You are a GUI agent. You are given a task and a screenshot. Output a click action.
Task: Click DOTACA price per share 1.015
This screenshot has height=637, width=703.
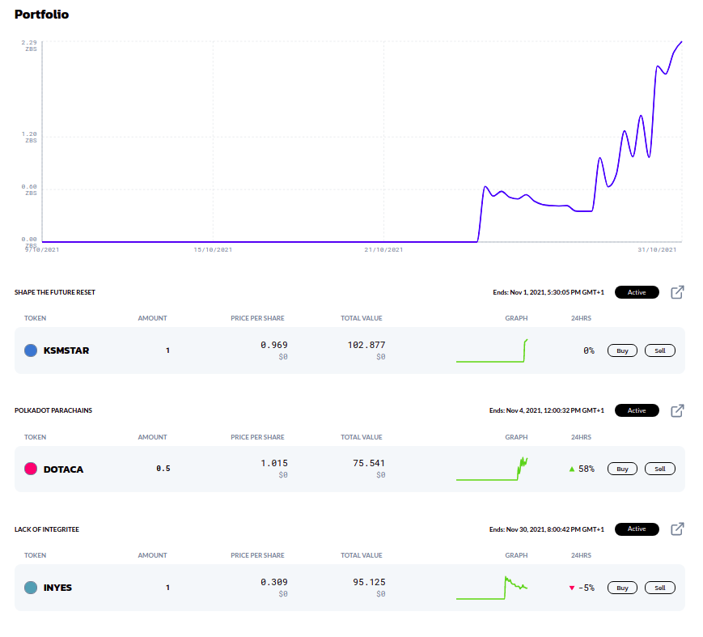pos(274,463)
